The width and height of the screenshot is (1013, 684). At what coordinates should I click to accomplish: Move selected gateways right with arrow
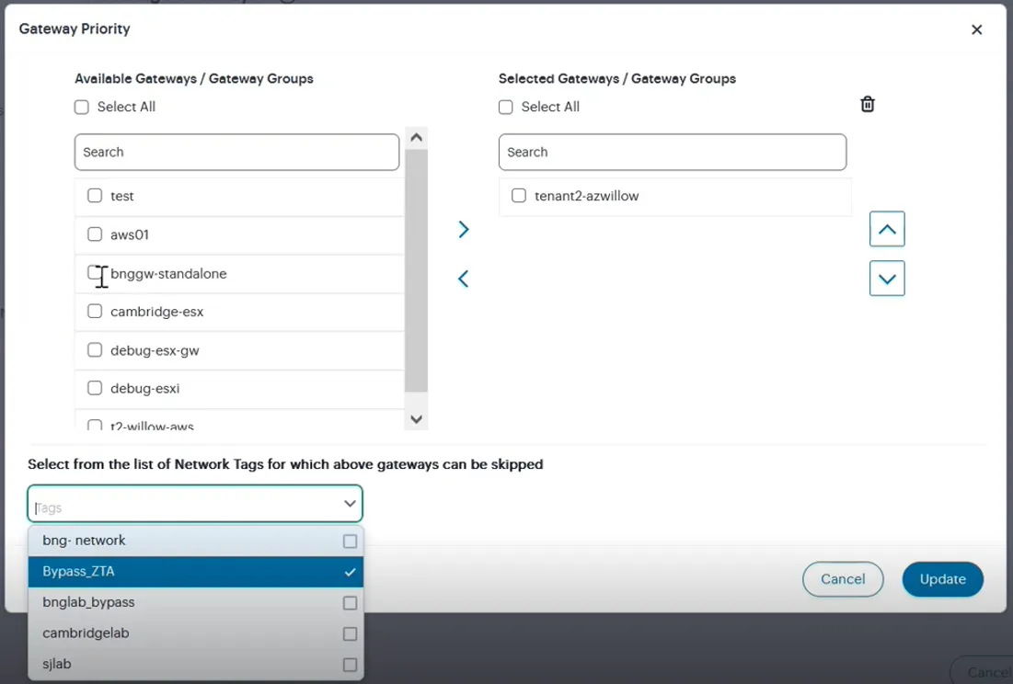pos(463,230)
